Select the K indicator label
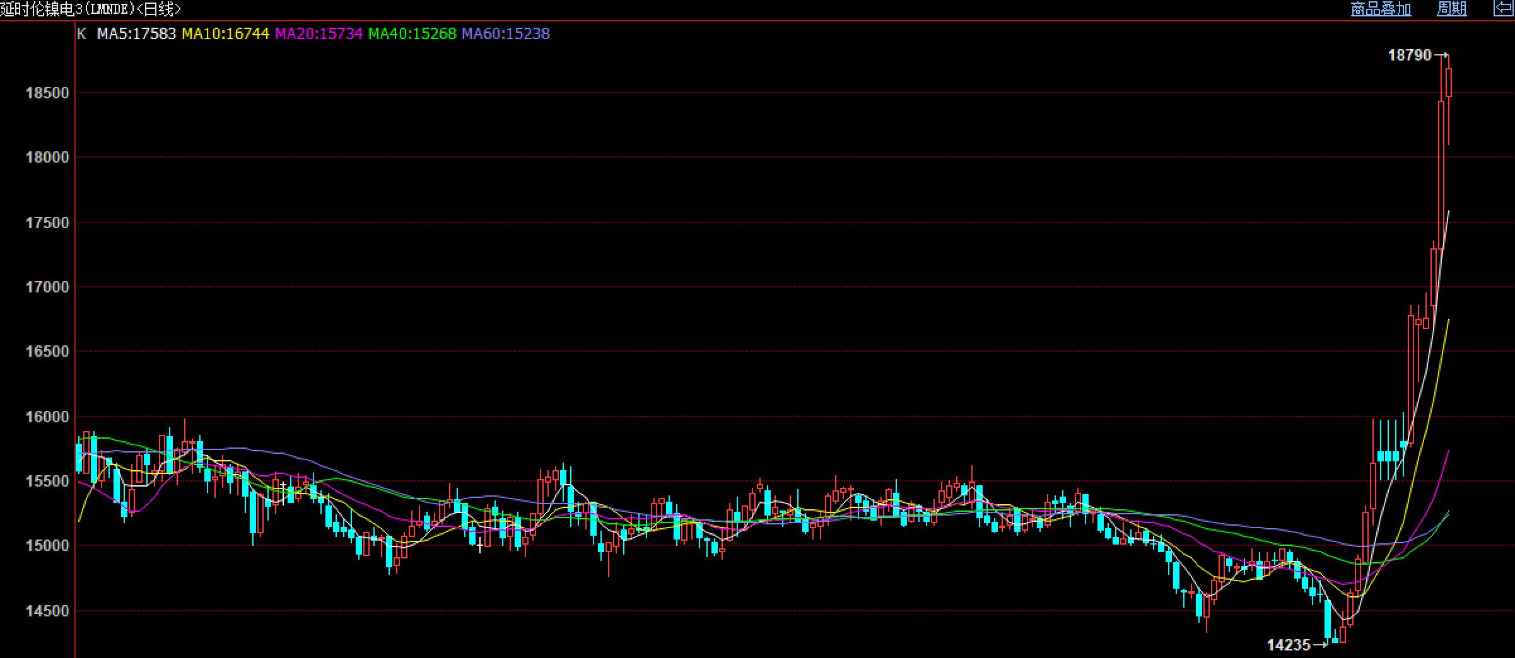The width and height of the screenshot is (1515, 658). (x=81, y=33)
